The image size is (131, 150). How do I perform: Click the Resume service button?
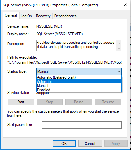click(x=108, y=102)
